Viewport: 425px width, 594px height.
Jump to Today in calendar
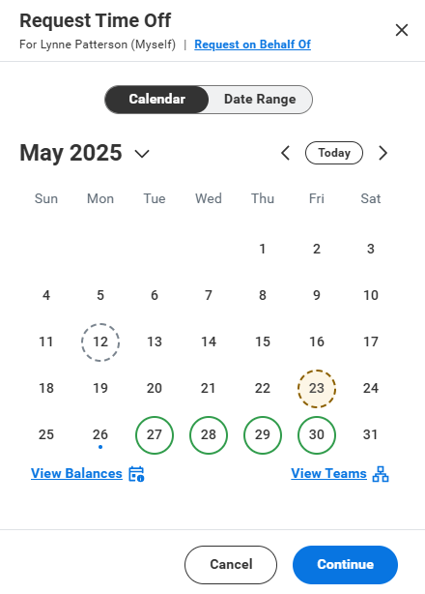334,153
